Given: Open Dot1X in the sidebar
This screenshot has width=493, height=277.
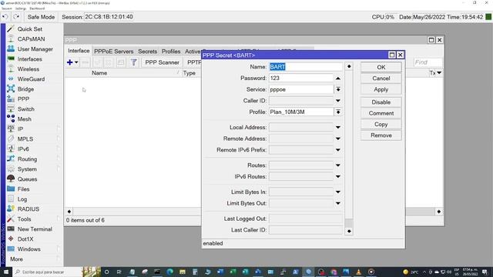Looking at the screenshot, I should [x=25, y=239].
